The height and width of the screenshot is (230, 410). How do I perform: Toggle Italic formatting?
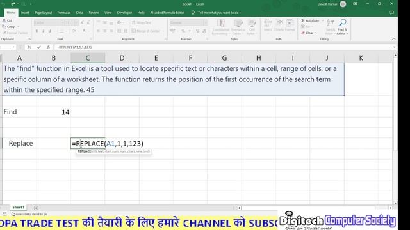tap(43, 31)
